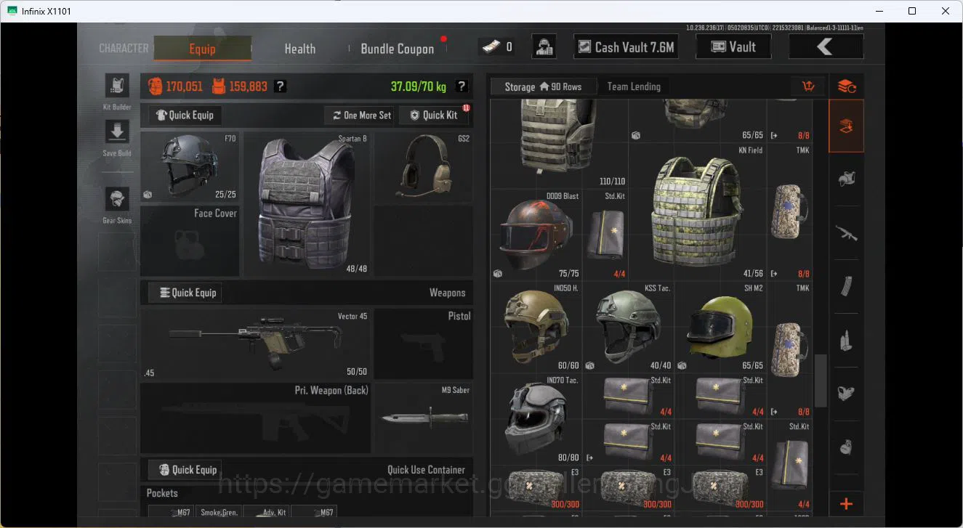Select the M9 Saber knife slot
This screenshot has height=528, width=963.
pos(423,418)
